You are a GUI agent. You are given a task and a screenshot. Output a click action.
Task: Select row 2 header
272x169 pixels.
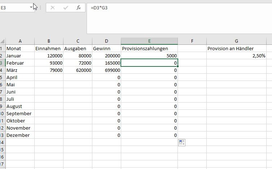(x=3, y=56)
